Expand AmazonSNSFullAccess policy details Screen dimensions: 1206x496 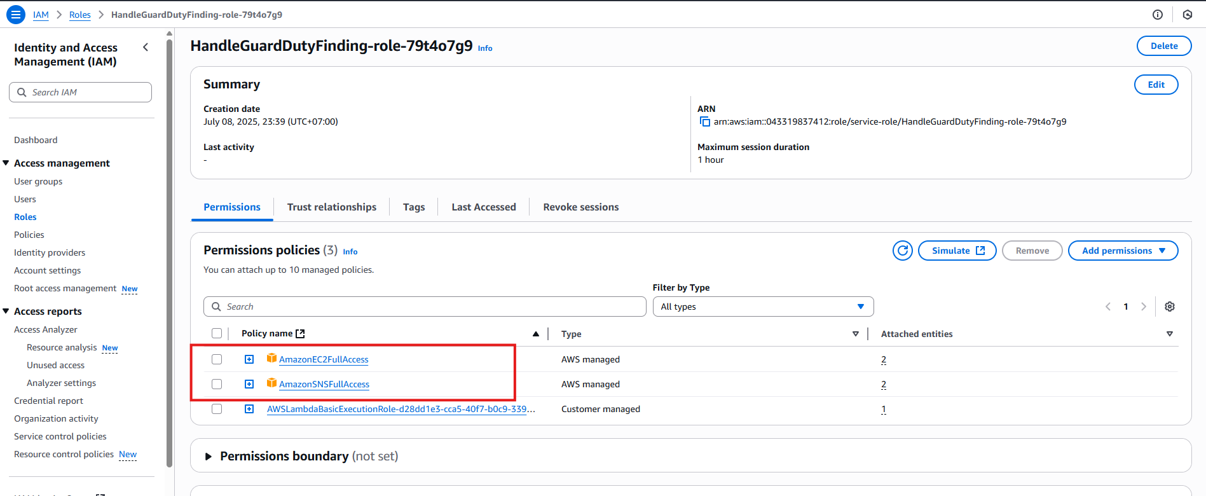point(249,384)
